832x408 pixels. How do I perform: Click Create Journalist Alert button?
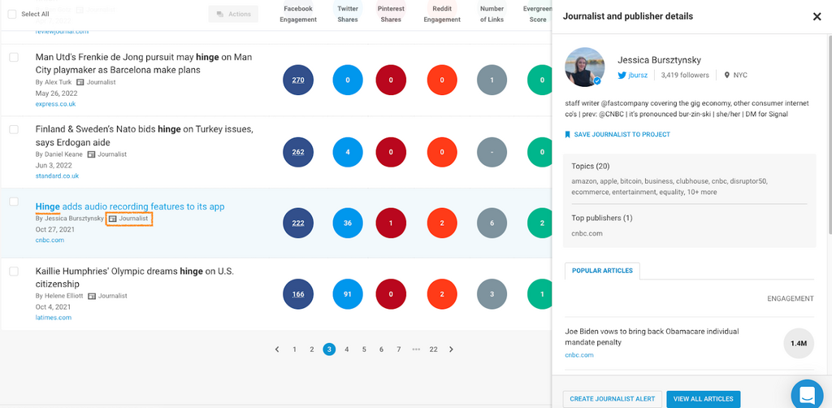(612, 399)
